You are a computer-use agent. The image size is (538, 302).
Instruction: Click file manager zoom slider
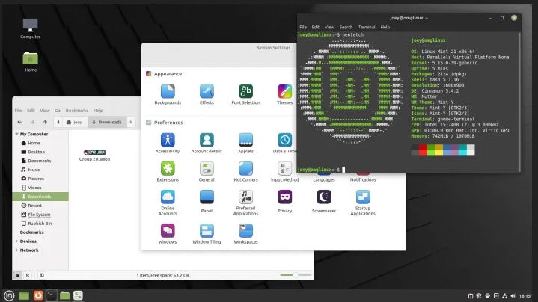(296, 275)
